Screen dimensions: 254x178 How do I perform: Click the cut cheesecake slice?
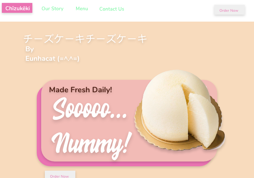click(203, 119)
